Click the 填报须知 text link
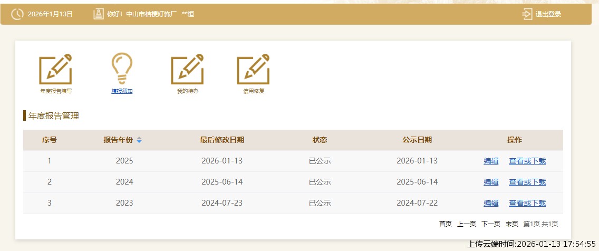599x251 pixels. pos(122,91)
